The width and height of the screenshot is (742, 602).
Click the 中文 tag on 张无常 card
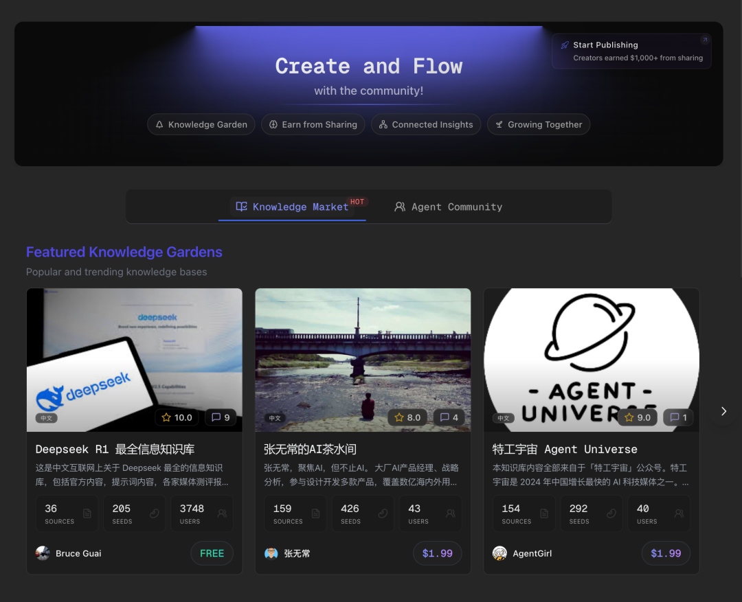tap(275, 418)
